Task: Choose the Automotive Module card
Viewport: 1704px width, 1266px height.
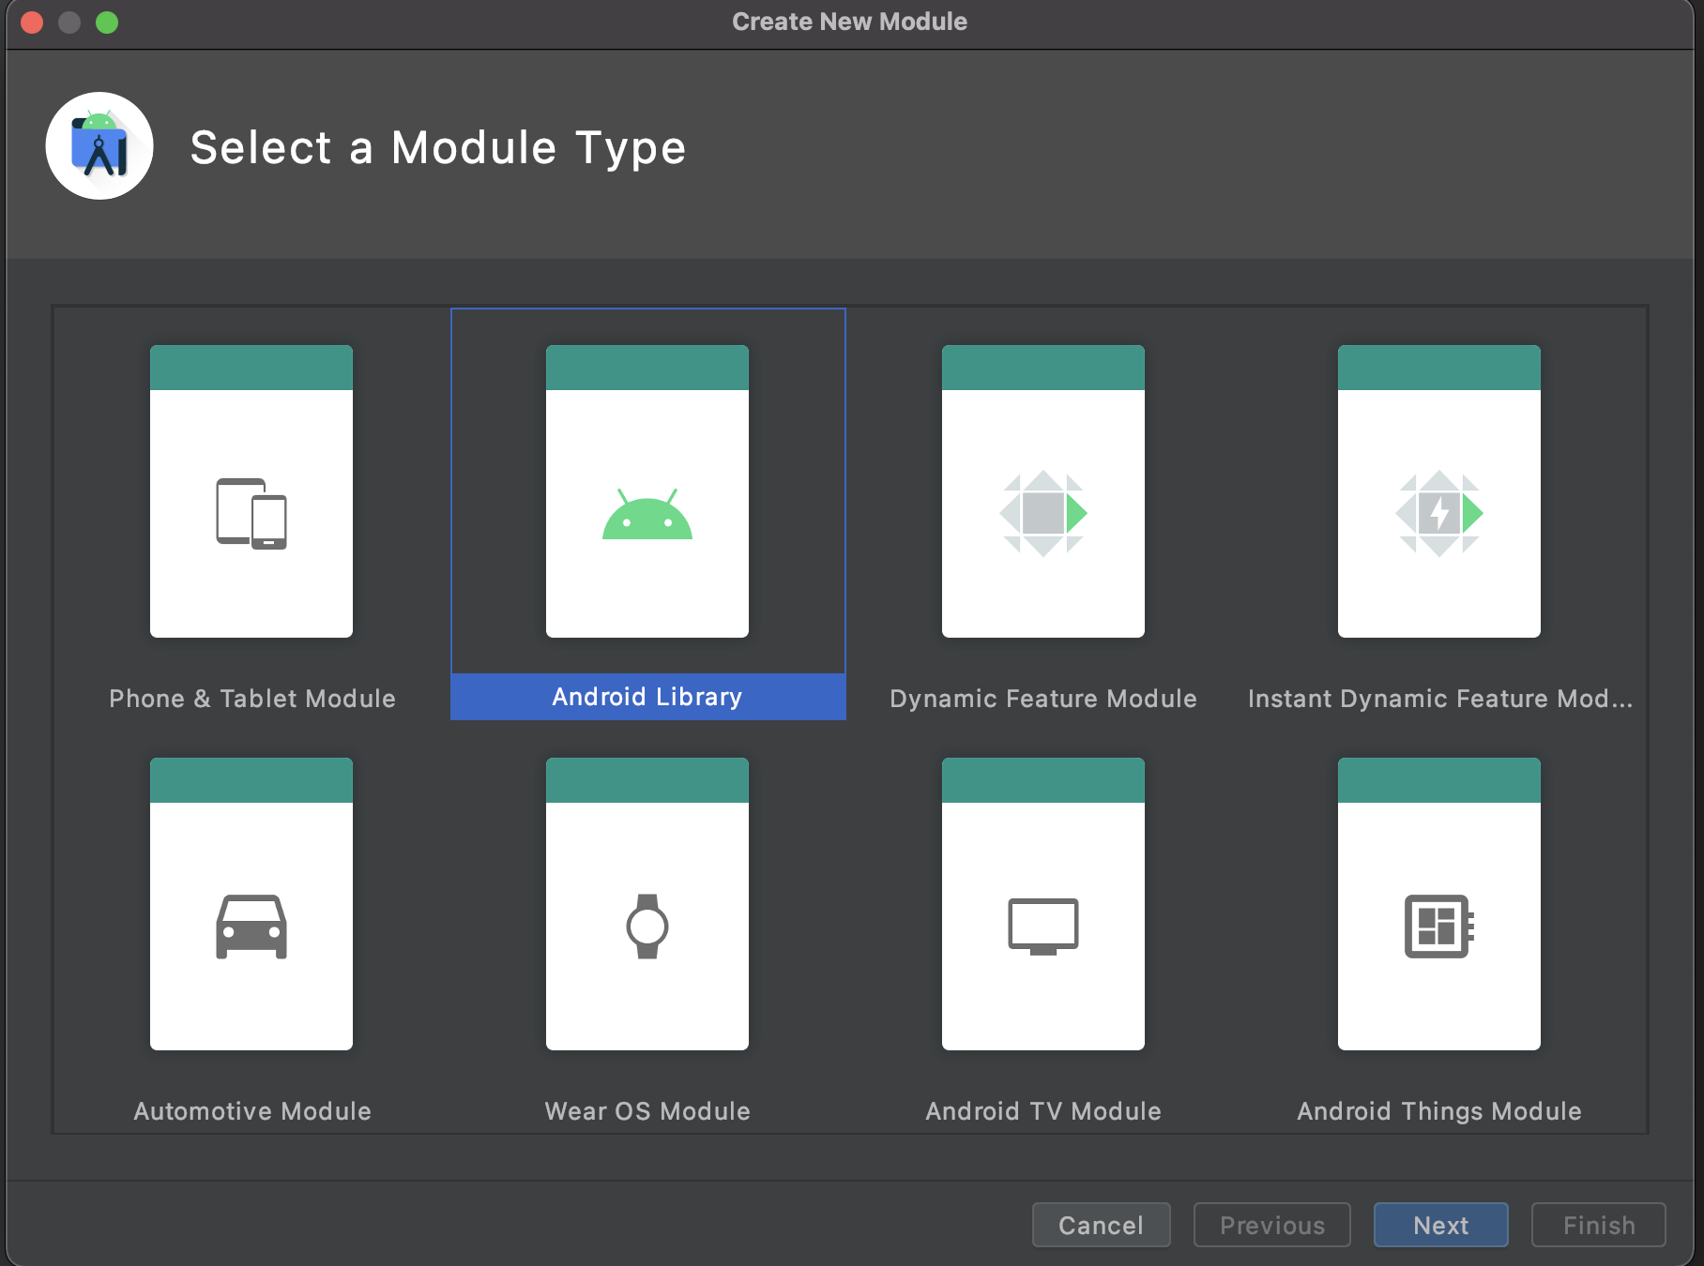Action: click(251, 904)
